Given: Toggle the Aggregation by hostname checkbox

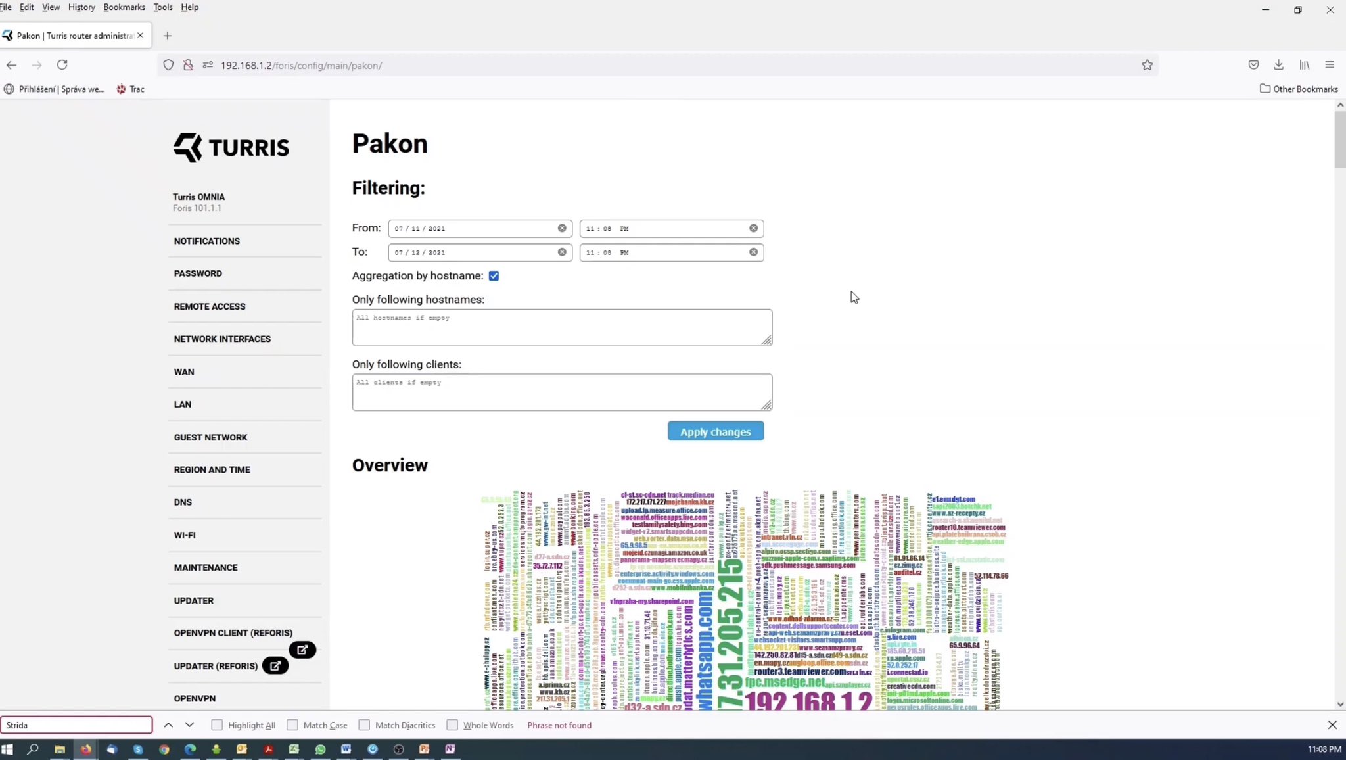Looking at the screenshot, I should pyautogui.click(x=494, y=275).
